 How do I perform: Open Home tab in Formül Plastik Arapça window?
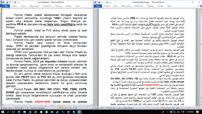(107, 6)
